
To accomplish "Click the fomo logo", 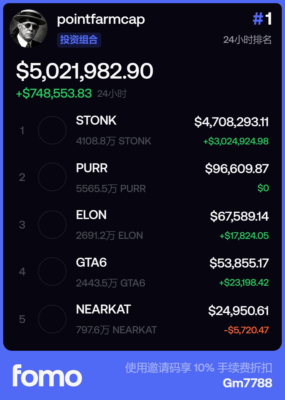I will [47, 376].
